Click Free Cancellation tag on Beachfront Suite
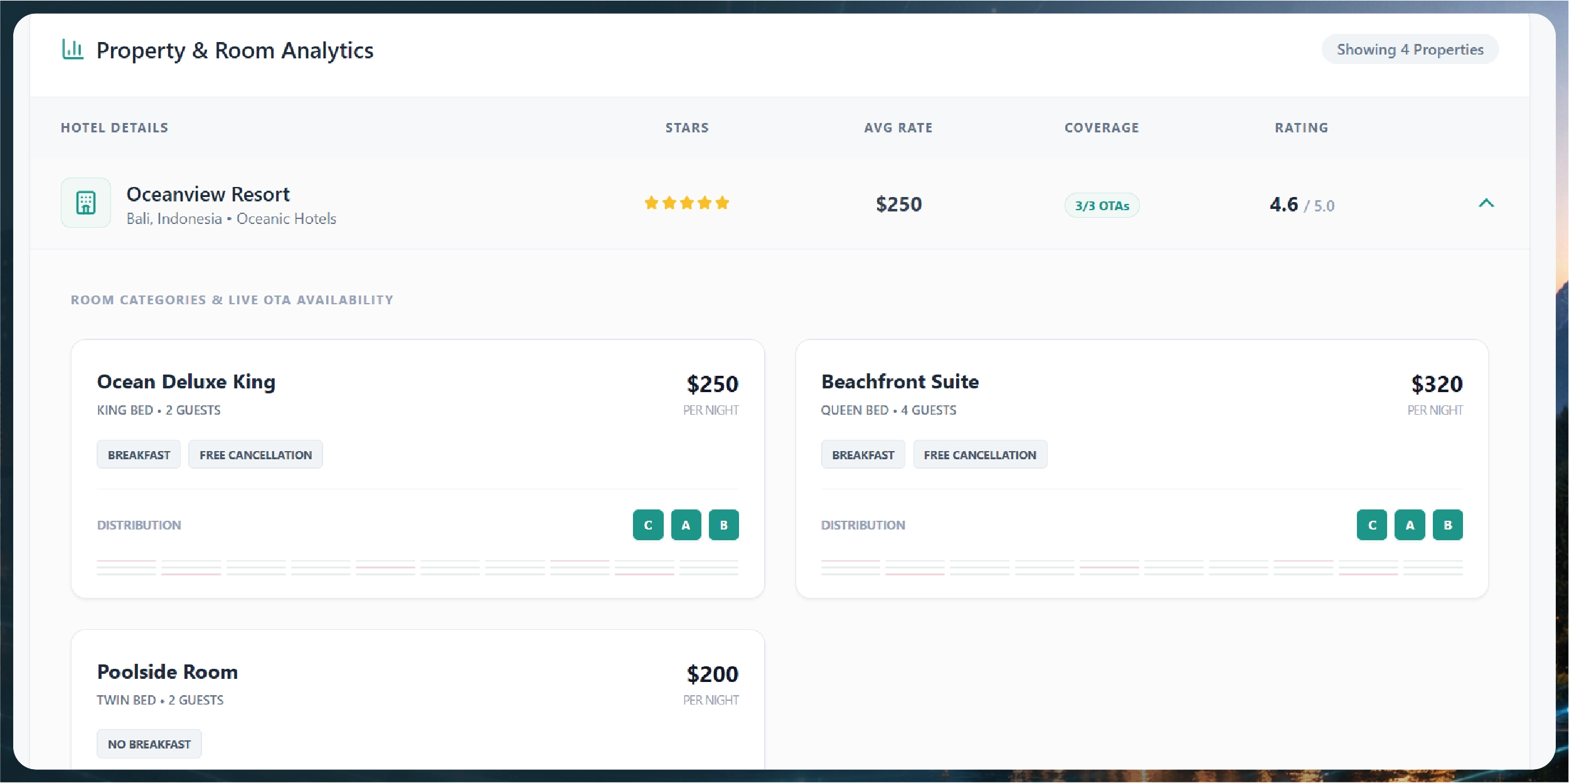Image resolution: width=1569 pixels, height=783 pixels. point(979,455)
